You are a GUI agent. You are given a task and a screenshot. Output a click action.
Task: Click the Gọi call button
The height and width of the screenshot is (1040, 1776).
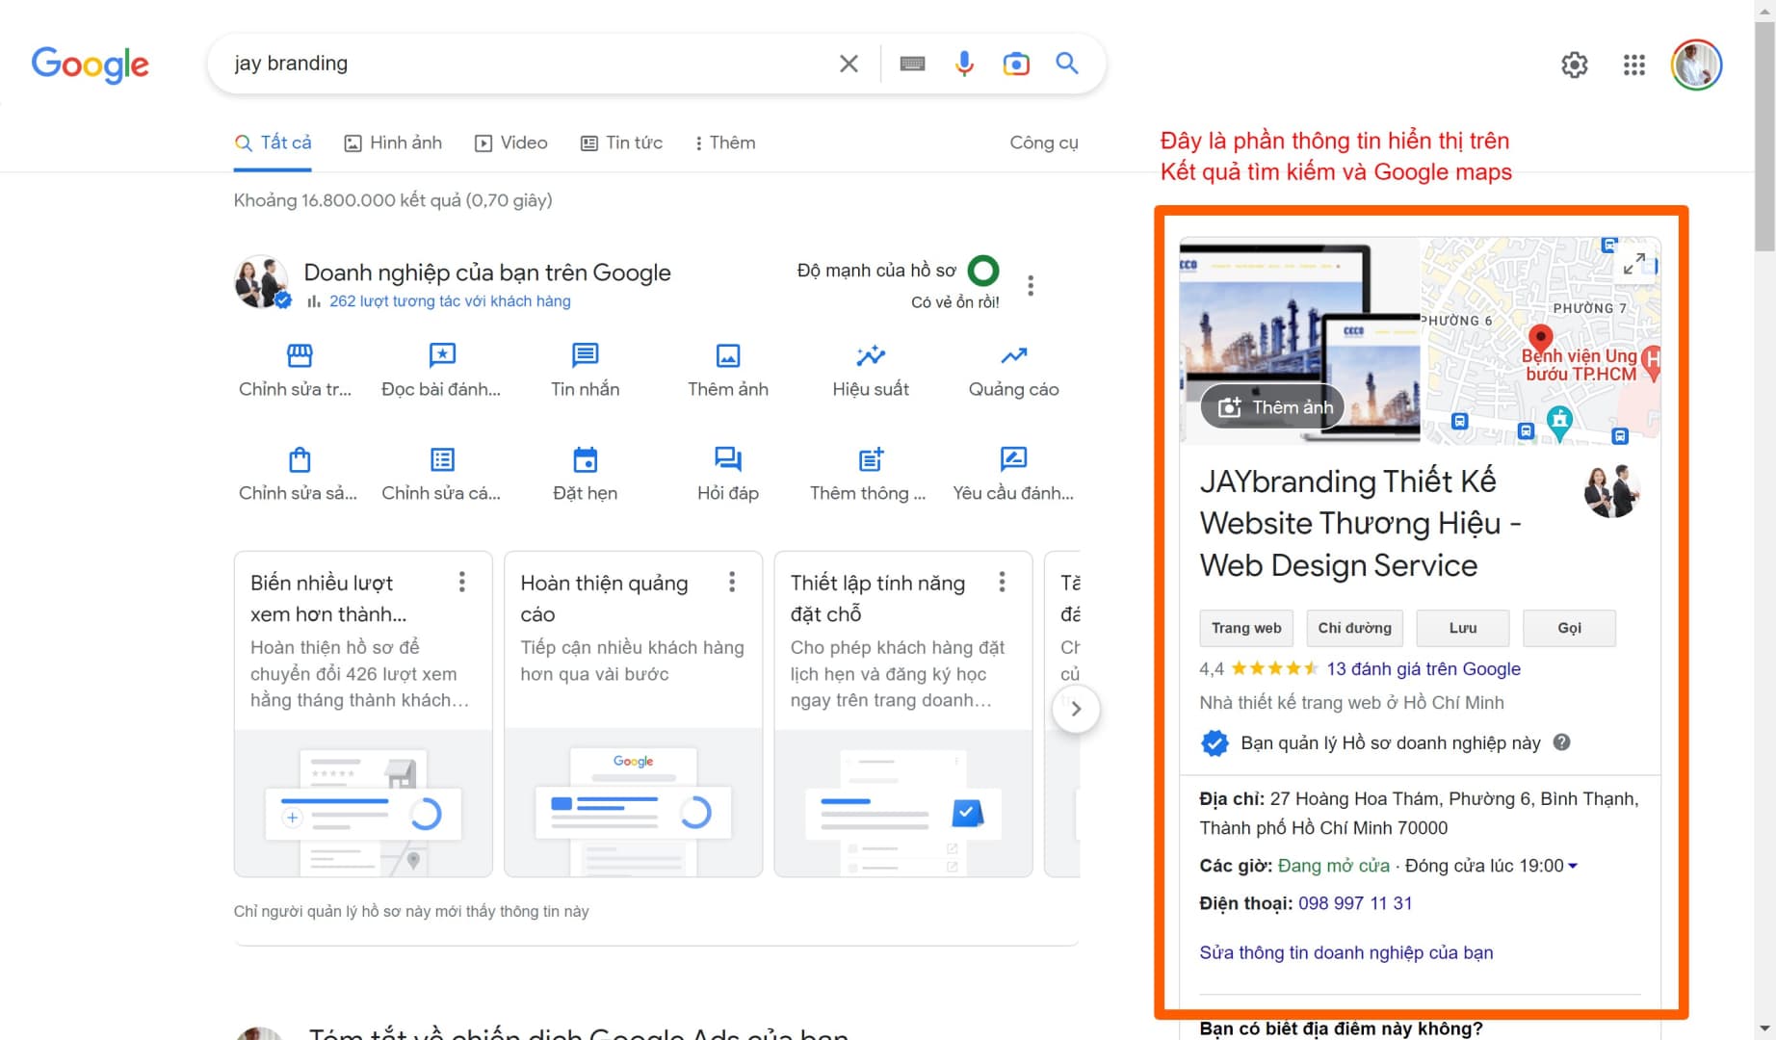pyautogui.click(x=1569, y=628)
